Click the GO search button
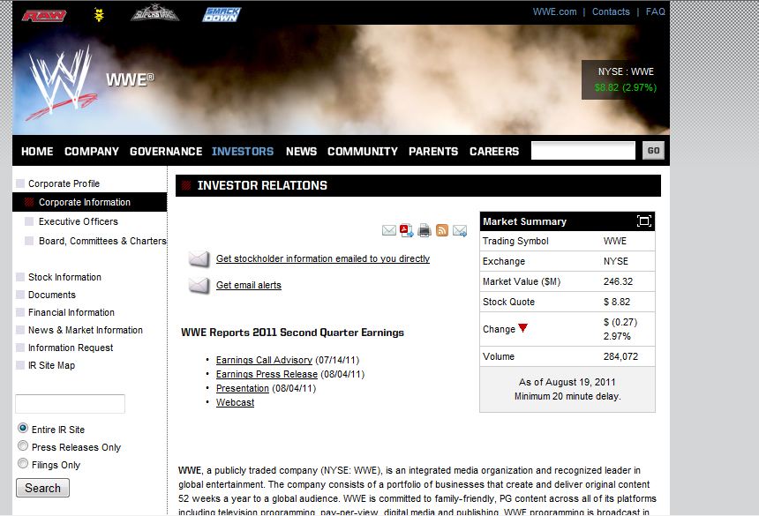 [x=653, y=151]
